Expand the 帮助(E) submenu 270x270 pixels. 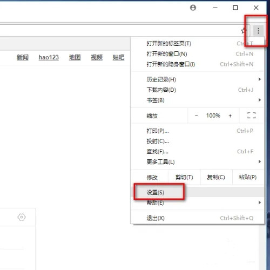click(x=198, y=203)
